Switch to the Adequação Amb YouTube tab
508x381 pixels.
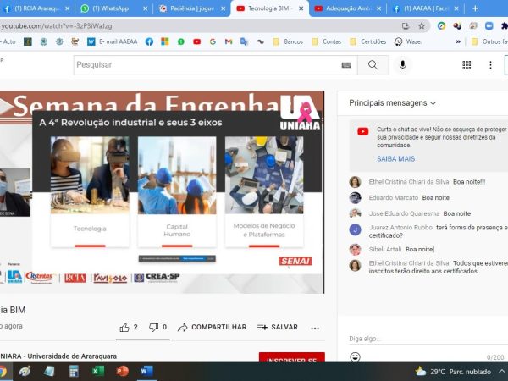347,8
